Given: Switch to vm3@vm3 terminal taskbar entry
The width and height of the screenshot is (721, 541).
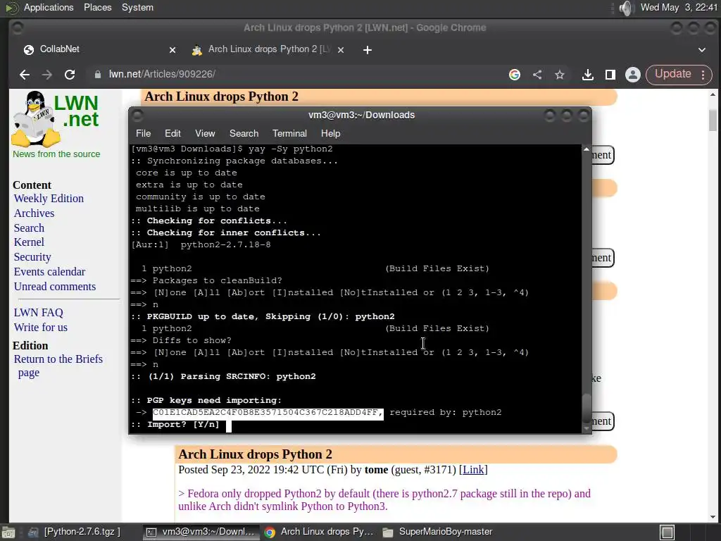Looking at the screenshot, I should [201, 532].
